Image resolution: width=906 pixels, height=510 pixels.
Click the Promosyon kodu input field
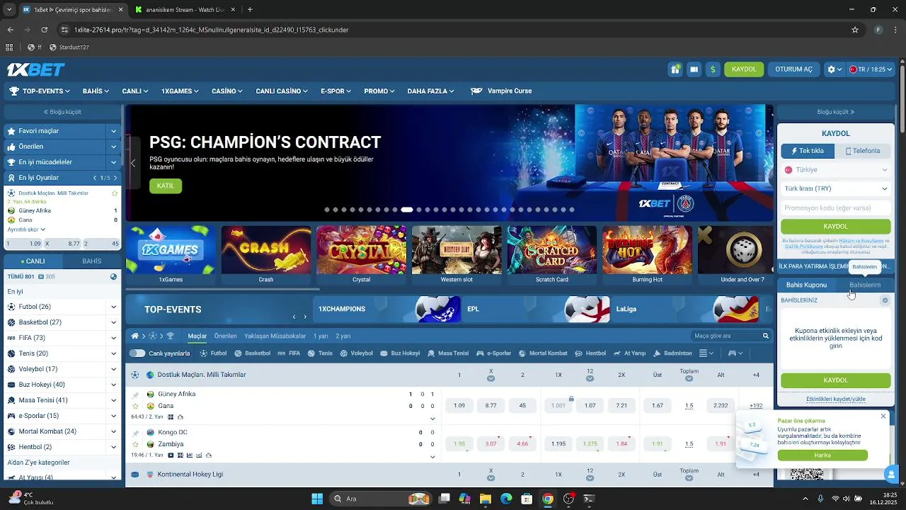pos(836,208)
